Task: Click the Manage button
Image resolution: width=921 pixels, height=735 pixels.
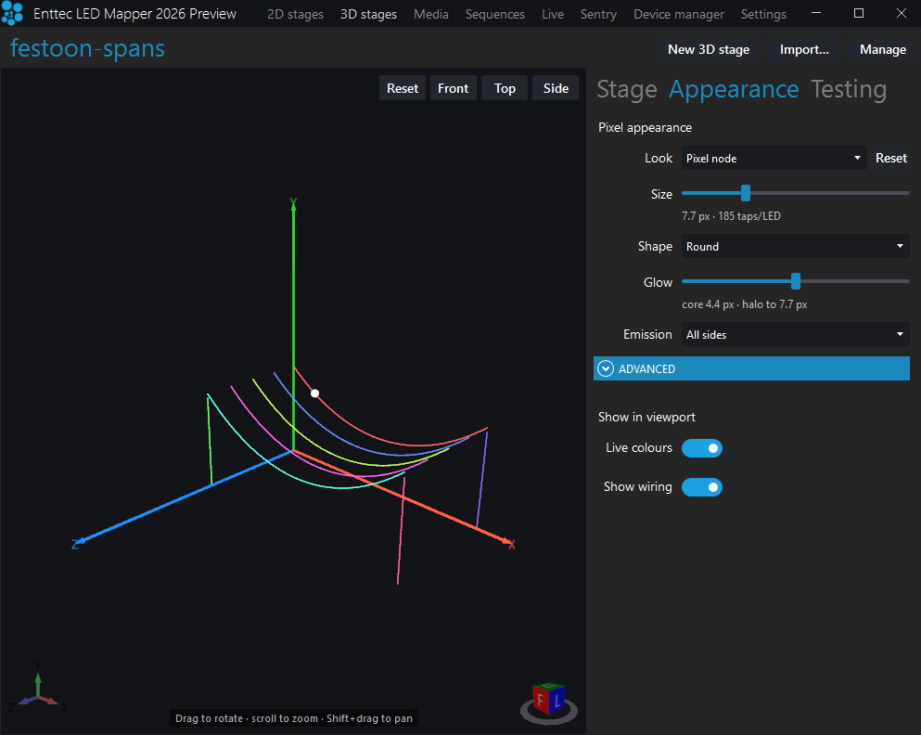Action: (883, 50)
